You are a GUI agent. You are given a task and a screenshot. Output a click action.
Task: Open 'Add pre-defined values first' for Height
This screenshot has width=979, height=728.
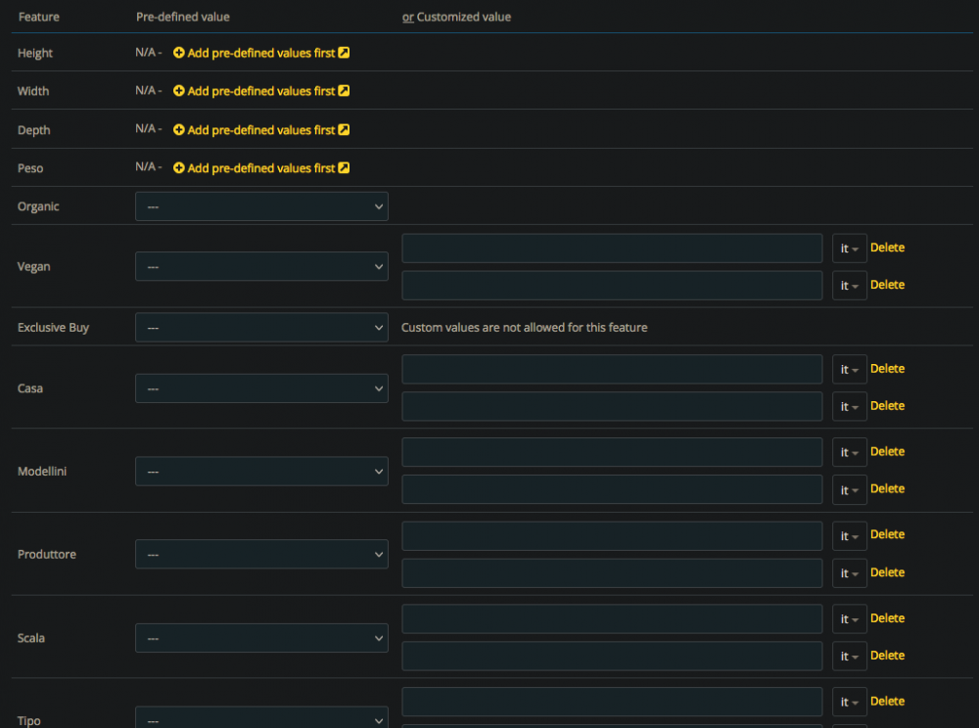[x=260, y=53]
